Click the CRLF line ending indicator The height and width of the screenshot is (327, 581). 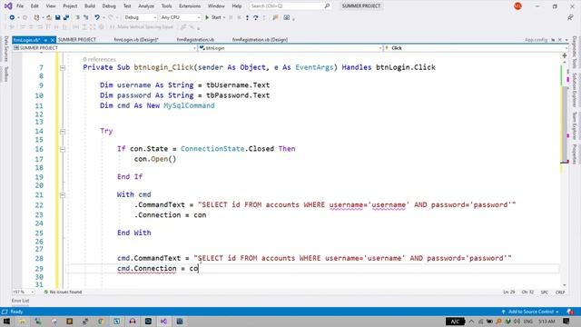[x=560, y=292]
